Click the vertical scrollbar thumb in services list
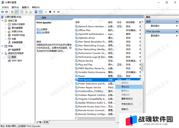179x128 pixels. point(142,67)
